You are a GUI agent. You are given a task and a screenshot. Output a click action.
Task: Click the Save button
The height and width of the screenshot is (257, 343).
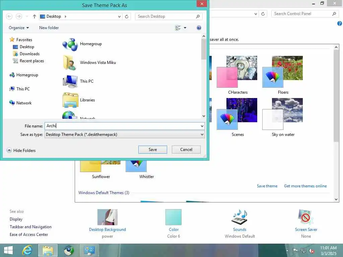[x=153, y=150]
